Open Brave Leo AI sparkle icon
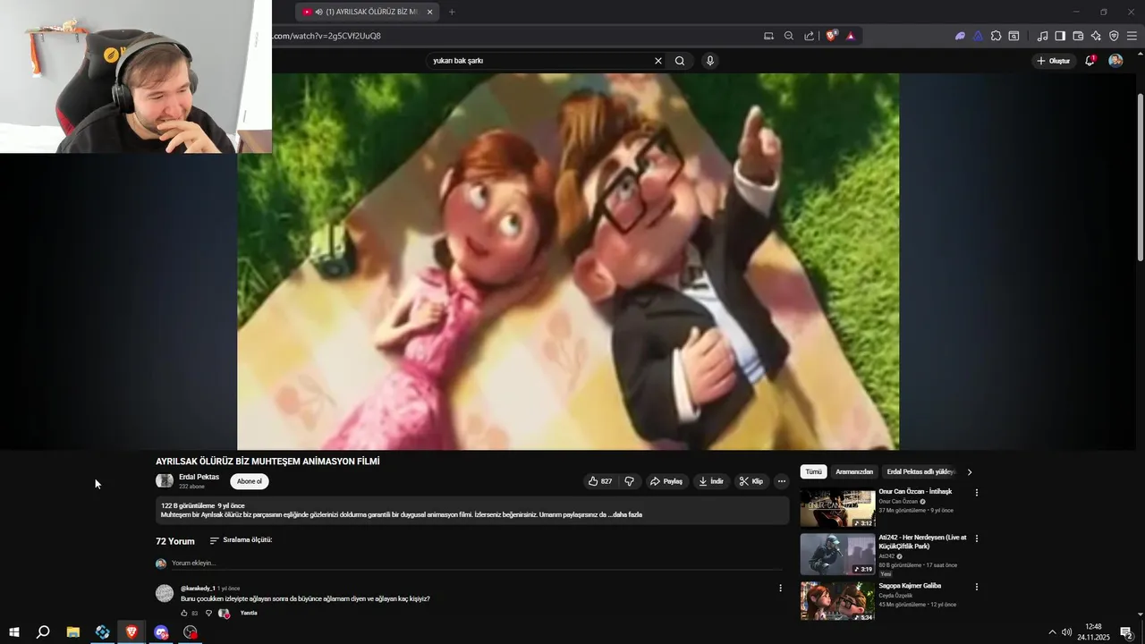 click(x=1096, y=36)
